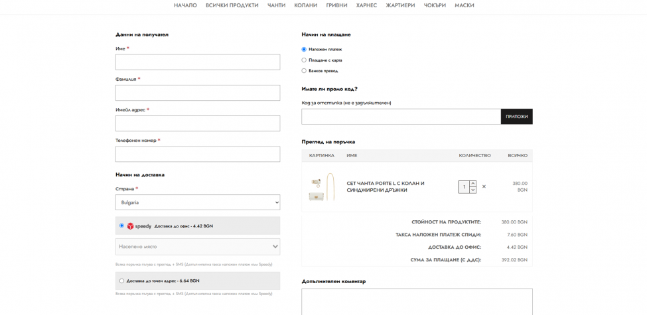Open the МАСКИ category

click(x=465, y=5)
